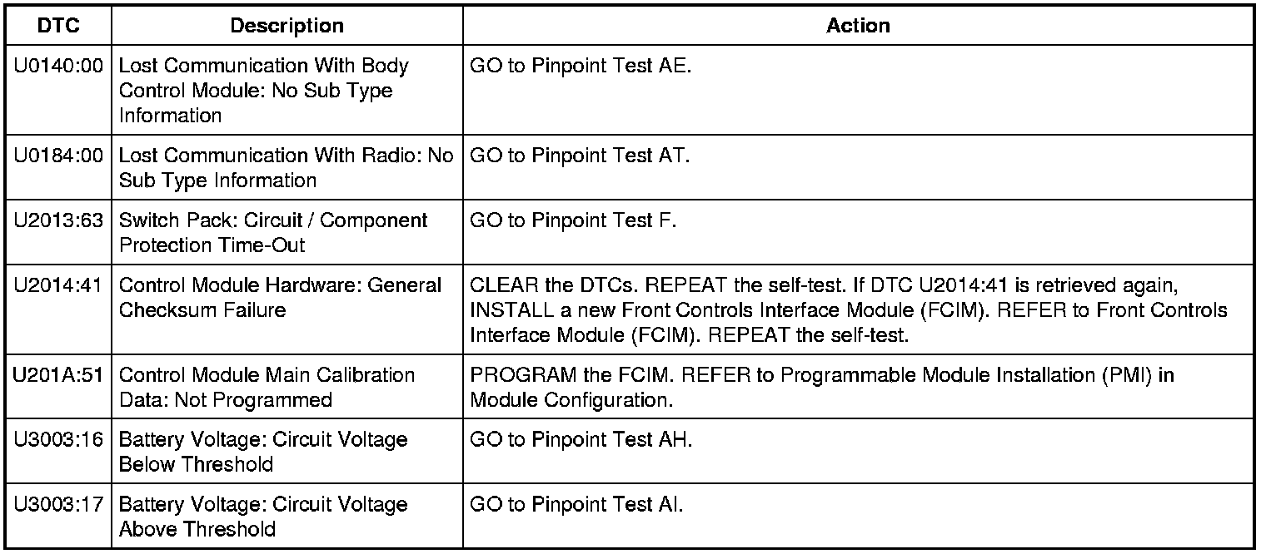The width and height of the screenshot is (1266, 554).
Task: Select DTC code U3003:16
Action: pos(58,440)
